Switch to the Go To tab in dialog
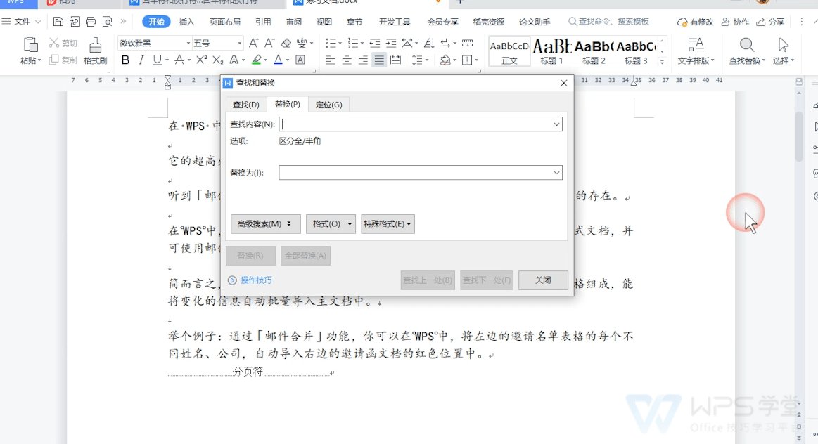The height and width of the screenshot is (444, 818). click(328, 104)
